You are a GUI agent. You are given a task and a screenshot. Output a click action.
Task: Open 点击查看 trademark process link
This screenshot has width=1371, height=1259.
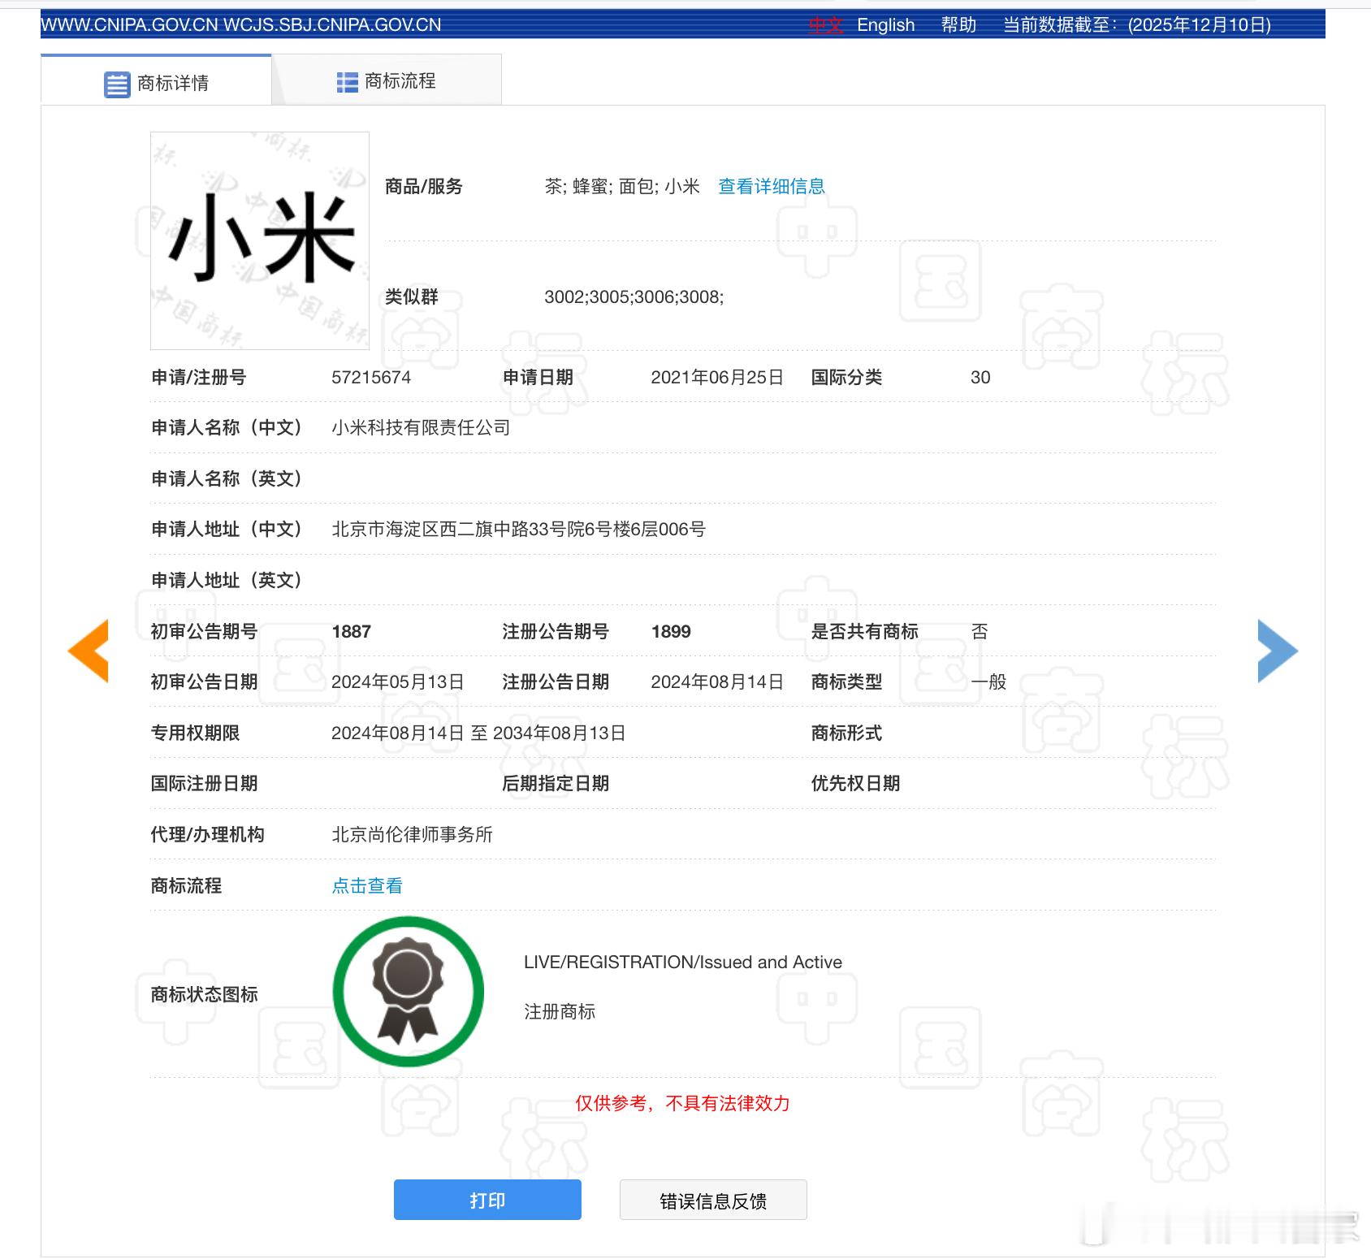coord(367,886)
